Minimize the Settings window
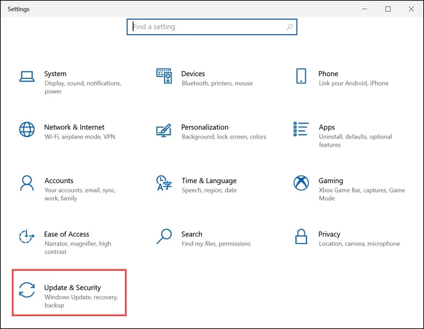This screenshot has width=424, height=329. pos(364,9)
